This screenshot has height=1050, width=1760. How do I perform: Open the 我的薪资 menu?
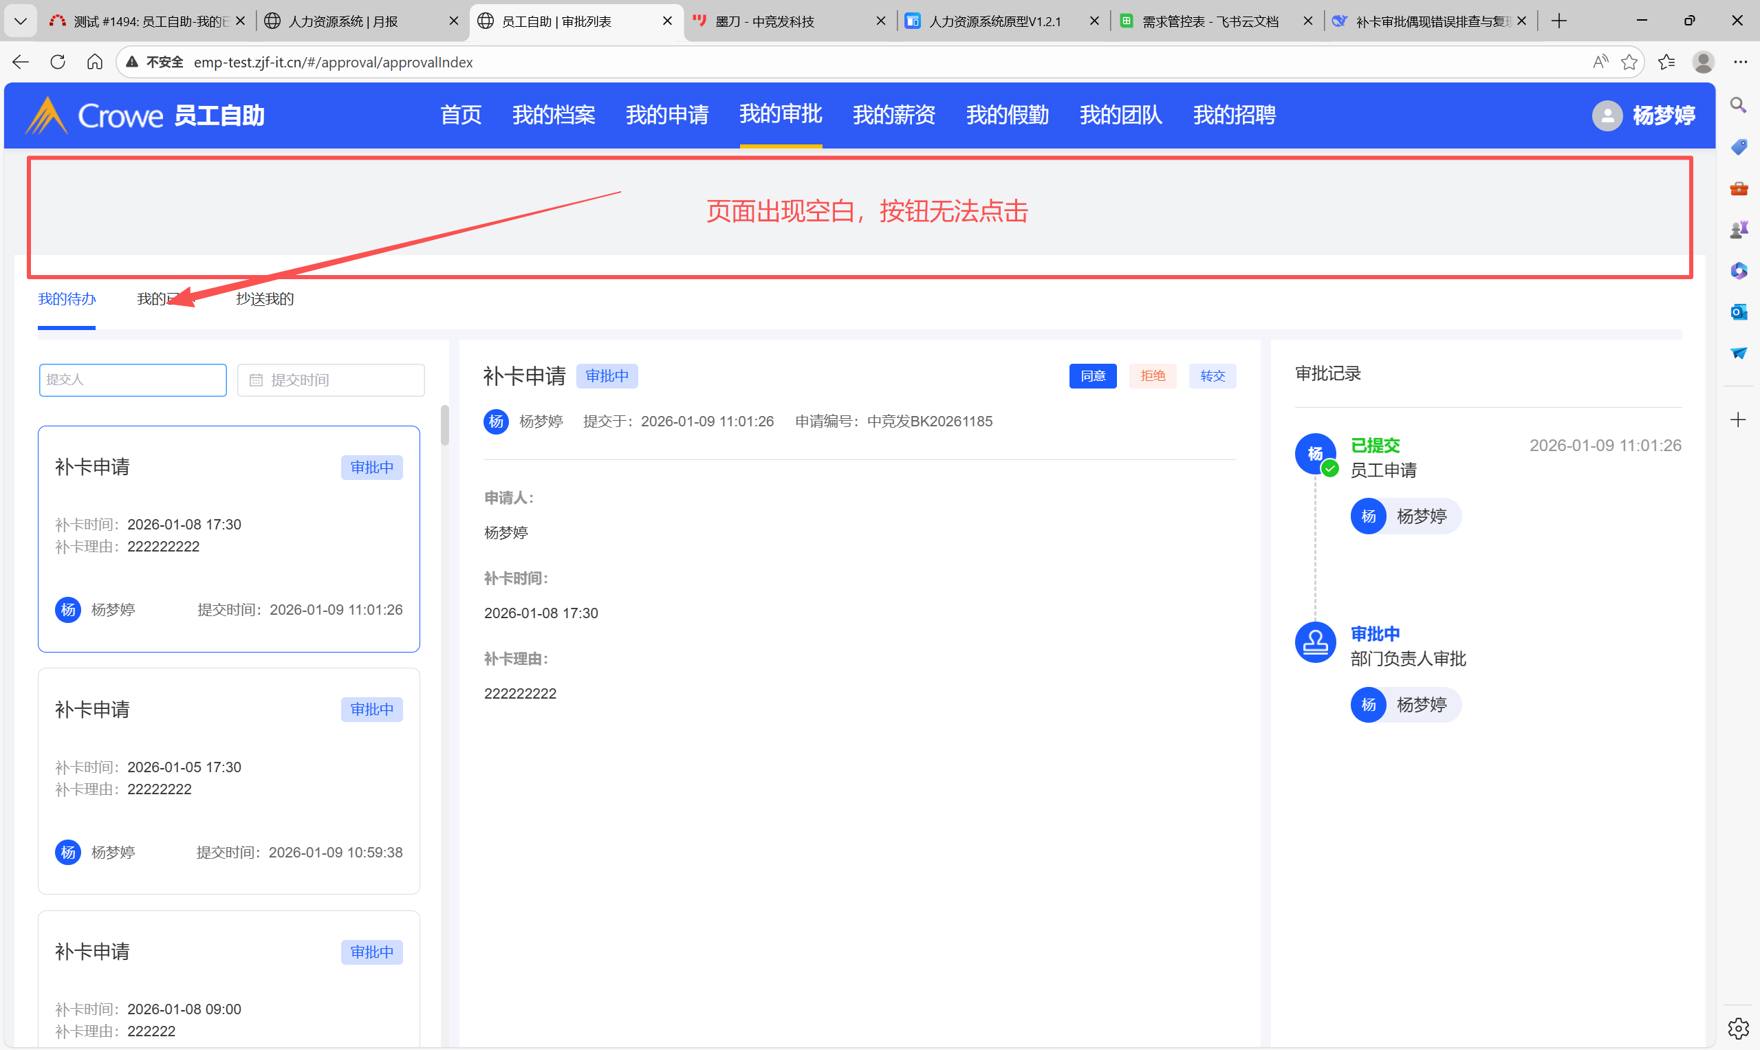point(894,115)
